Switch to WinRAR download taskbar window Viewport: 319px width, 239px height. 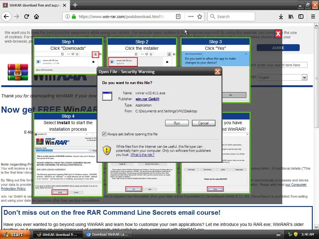(x=57, y=235)
